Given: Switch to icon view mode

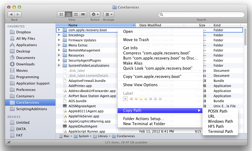Looking at the screenshot, I should click(x=61, y=14).
